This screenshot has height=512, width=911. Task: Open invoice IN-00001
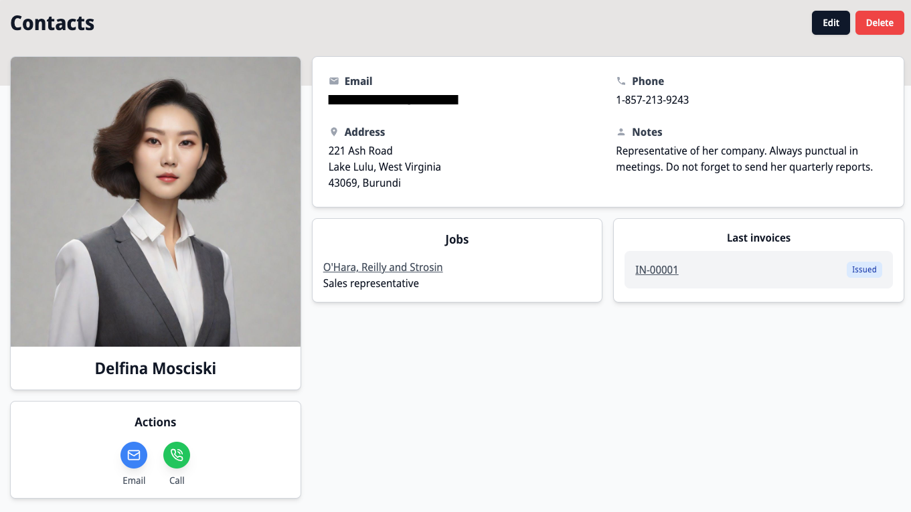pyautogui.click(x=657, y=270)
